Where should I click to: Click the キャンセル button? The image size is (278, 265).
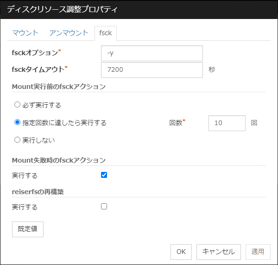(218, 252)
